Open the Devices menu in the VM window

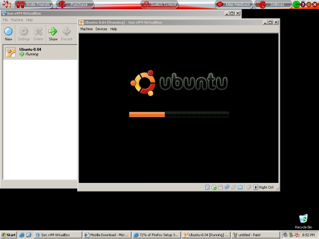coord(101,29)
